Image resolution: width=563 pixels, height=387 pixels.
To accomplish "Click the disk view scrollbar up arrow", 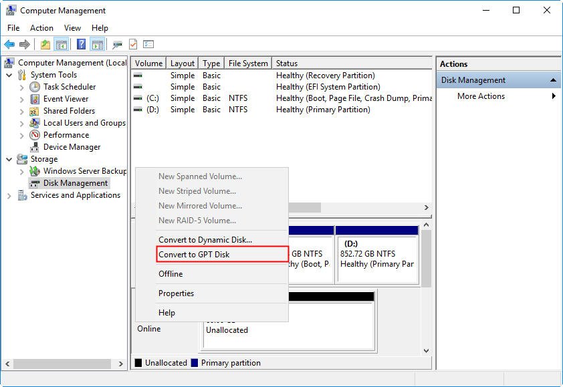I will pos(426,225).
